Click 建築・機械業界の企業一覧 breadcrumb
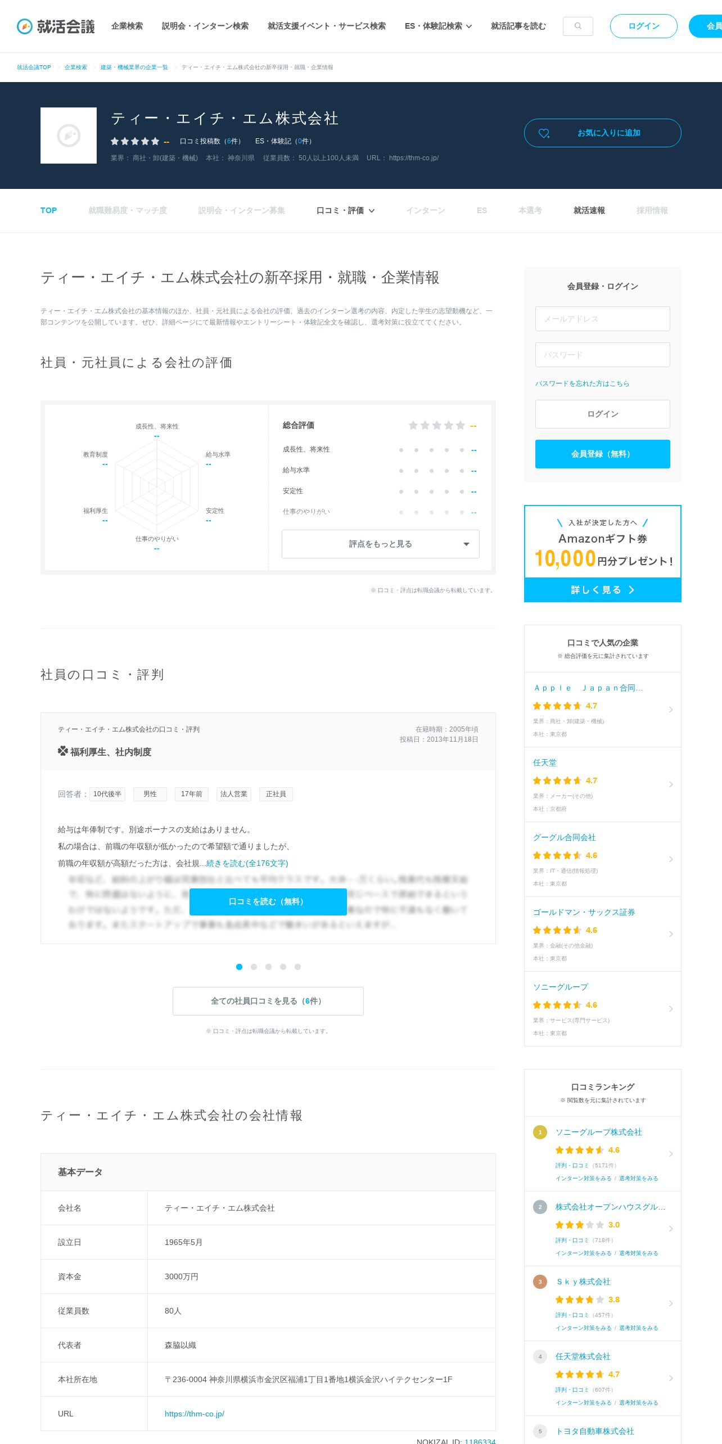This screenshot has width=722, height=1444. click(x=134, y=67)
